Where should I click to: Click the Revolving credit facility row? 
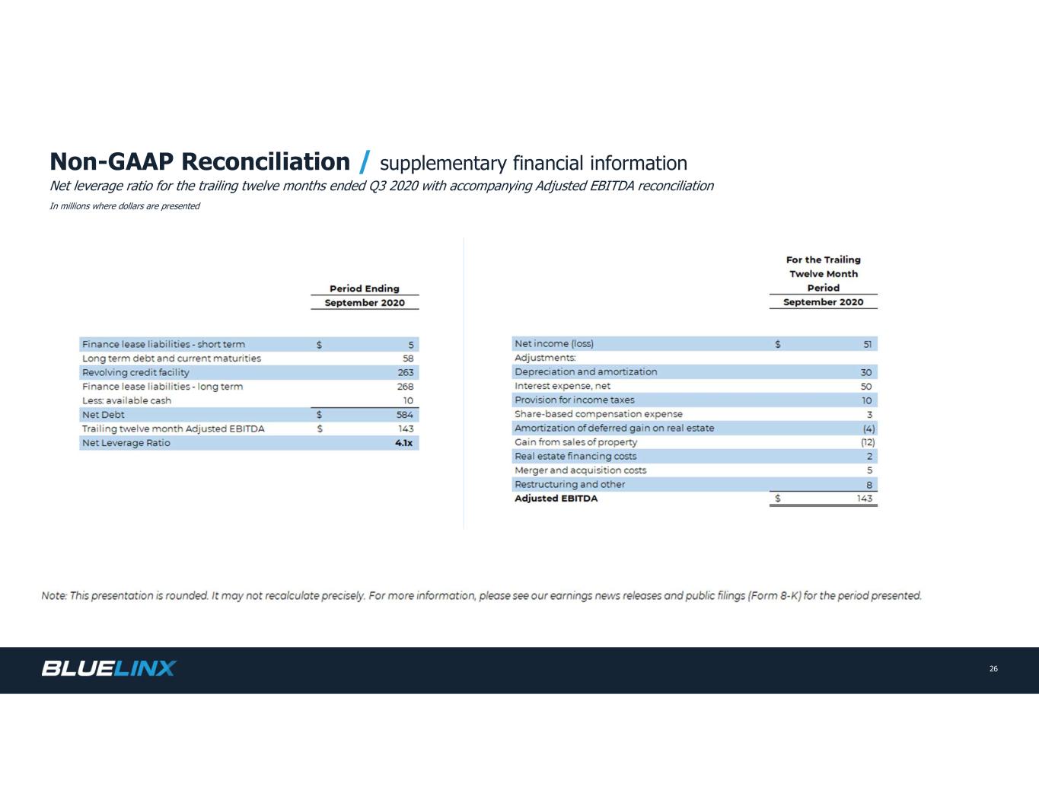[135, 372]
